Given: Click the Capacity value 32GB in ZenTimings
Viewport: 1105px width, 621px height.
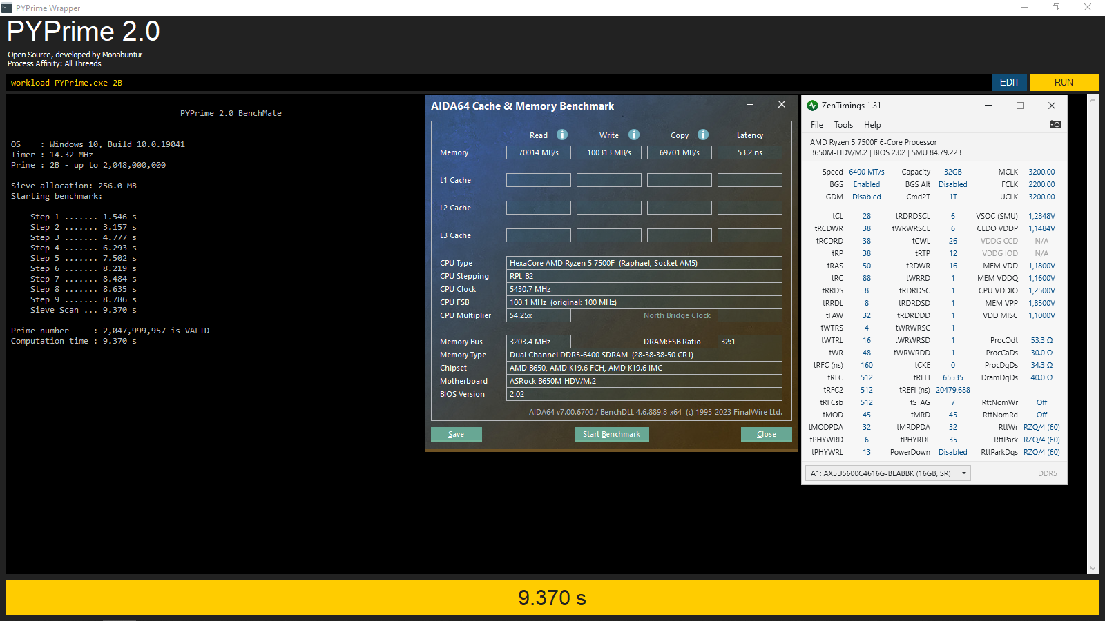Looking at the screenshot, I should [x=953, y=172].
